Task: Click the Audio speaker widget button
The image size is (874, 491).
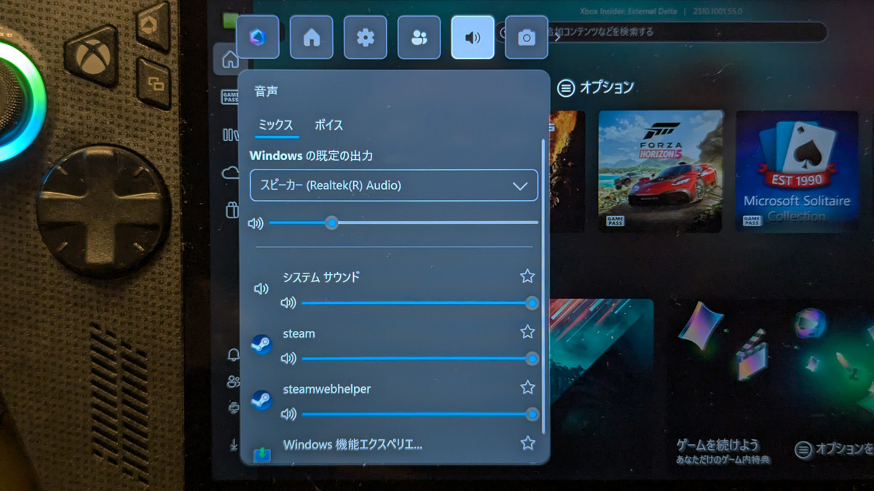Action: [473, 38]
